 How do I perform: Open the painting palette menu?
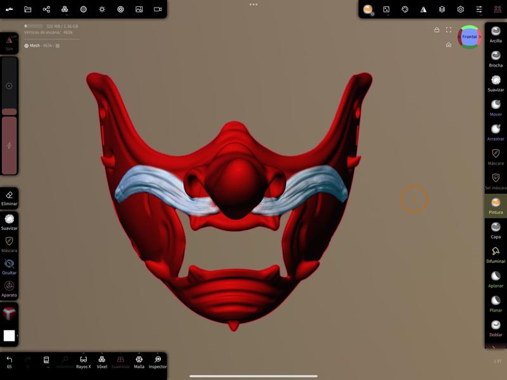click(405, 9)
